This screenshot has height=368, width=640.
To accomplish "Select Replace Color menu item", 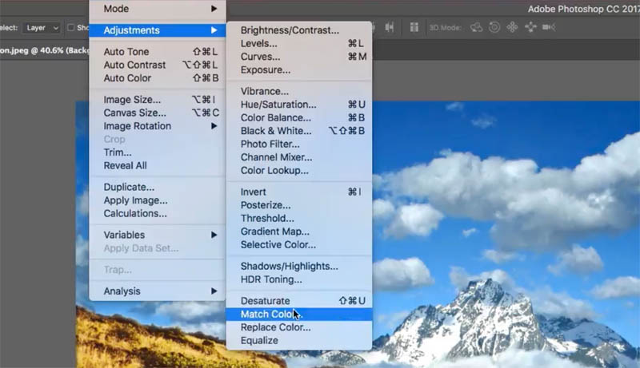I will 299,327.
